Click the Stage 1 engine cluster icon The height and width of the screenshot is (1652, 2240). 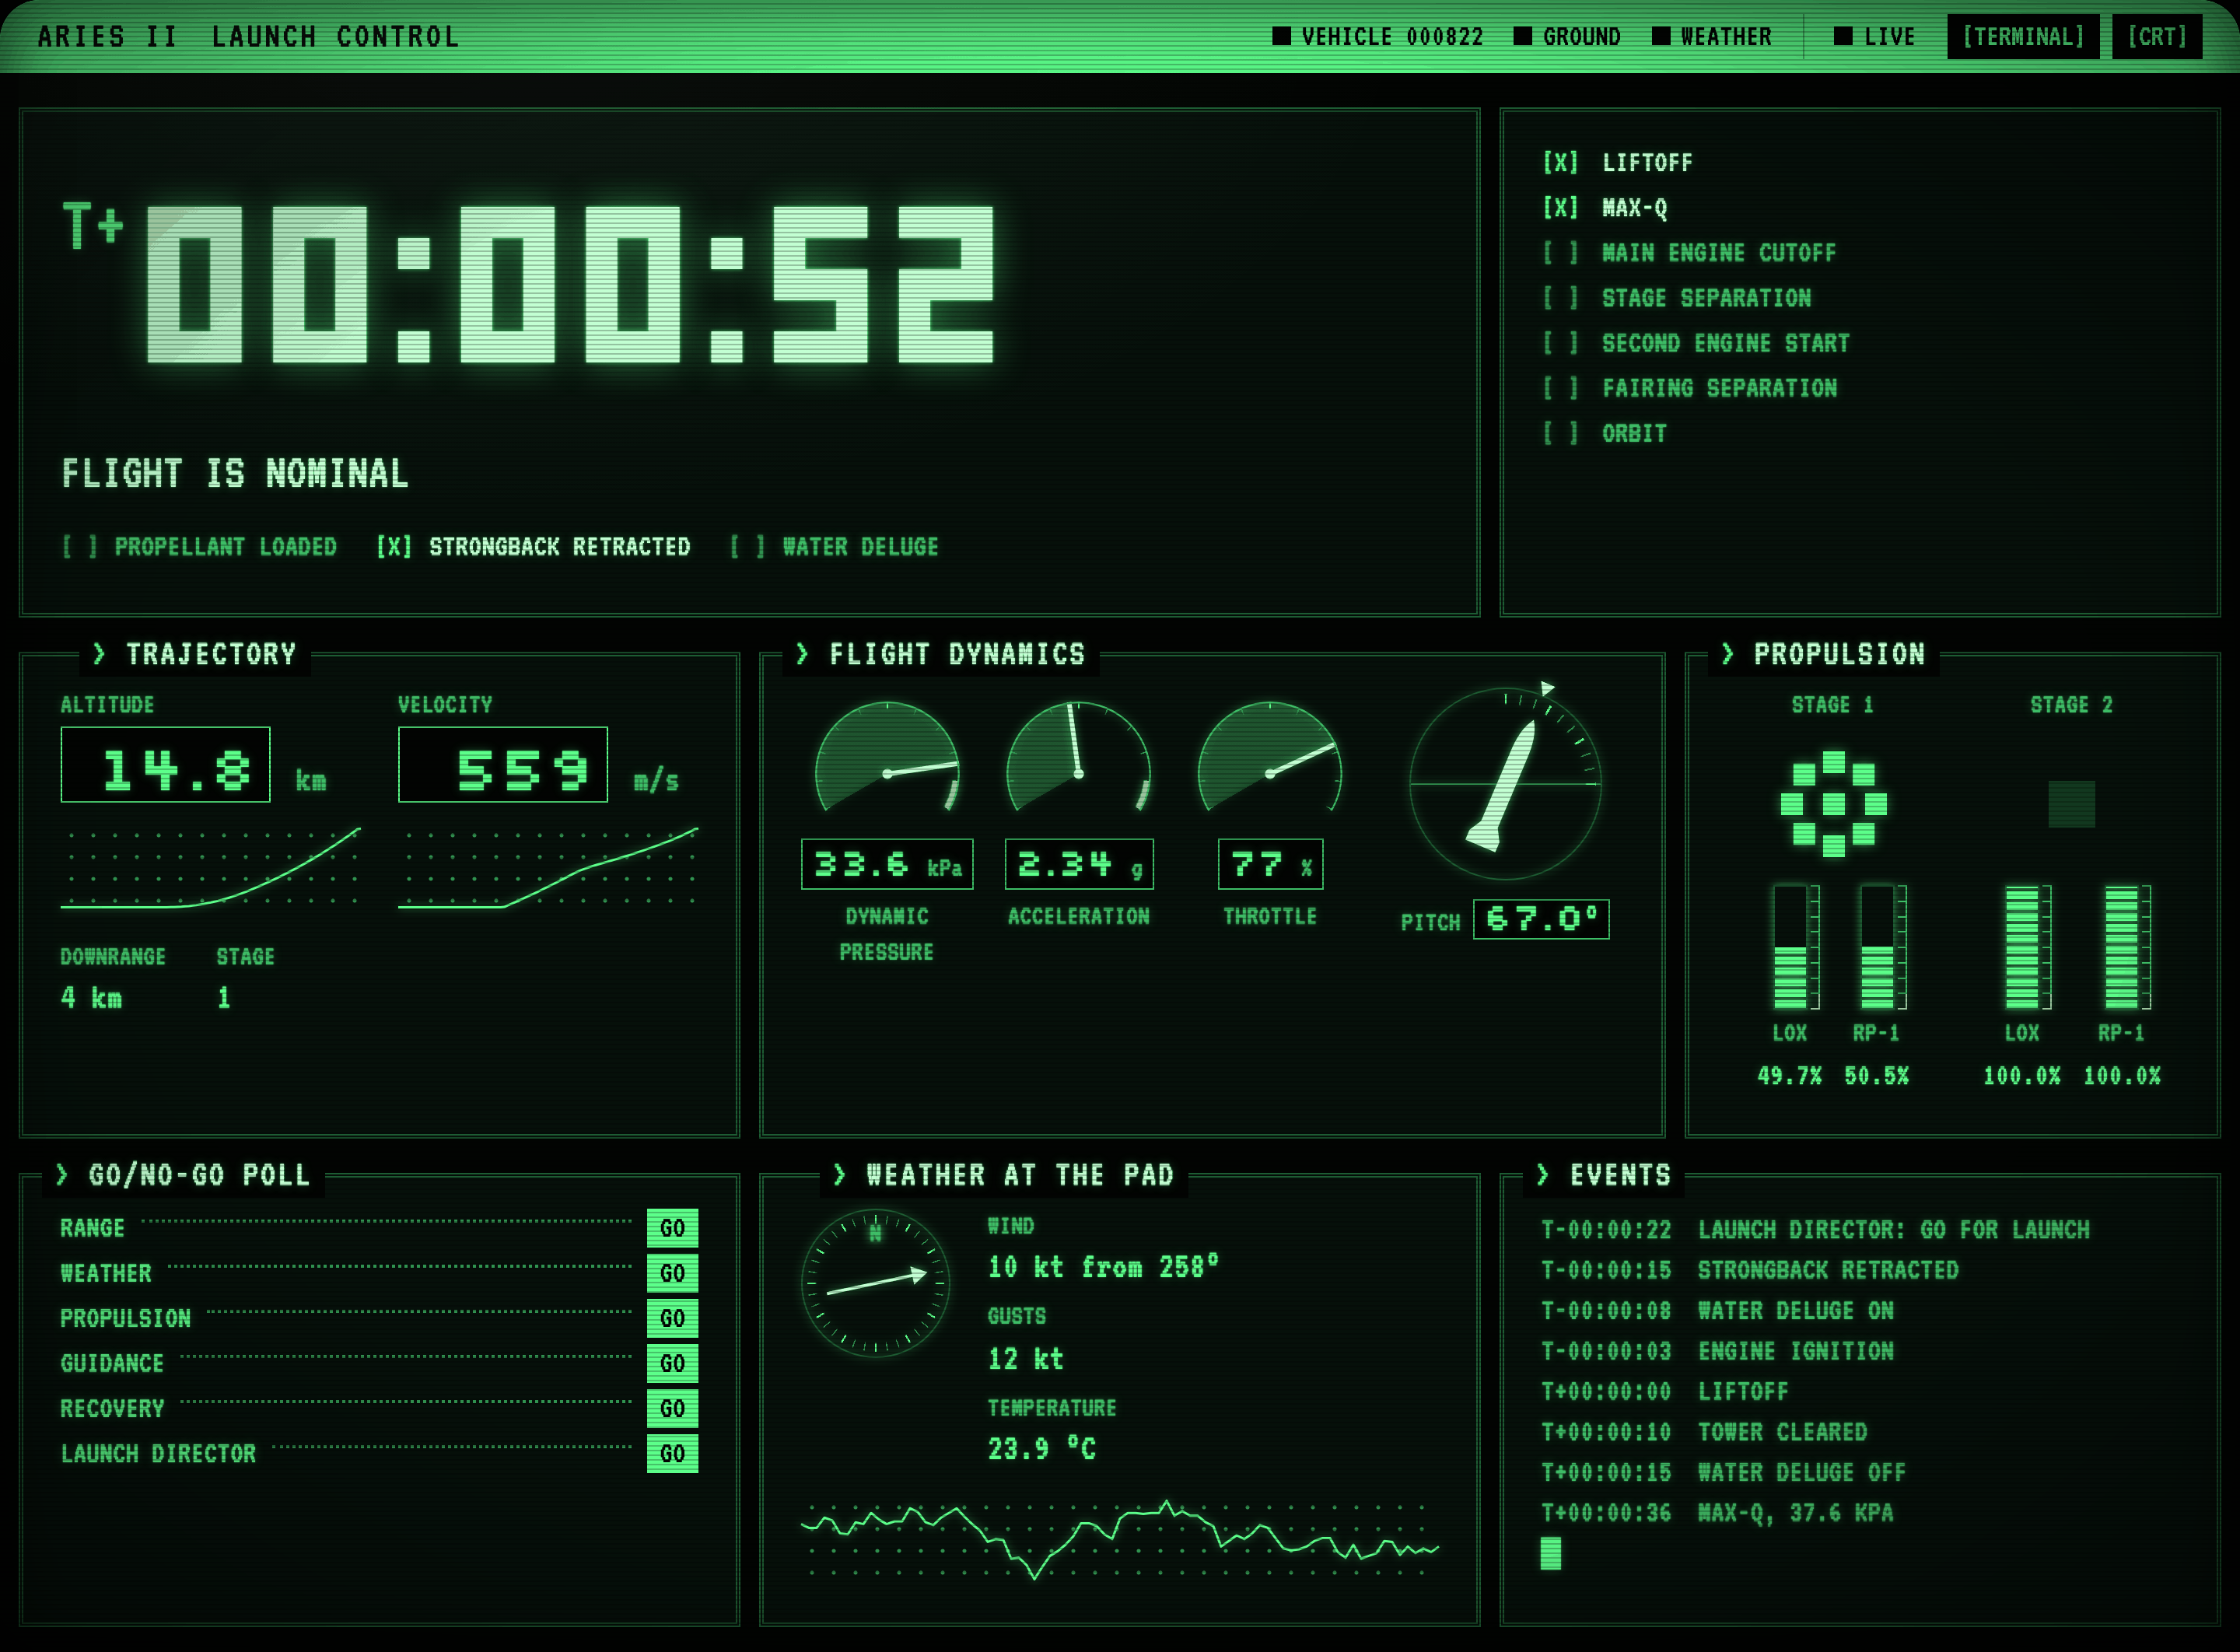[1834, 804]
